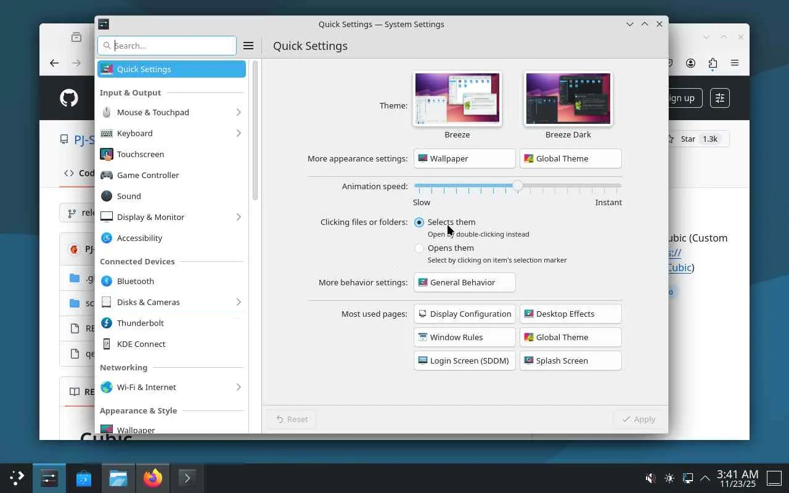This screenshot has height=493, width=789.
Task: Expand Wi-Fi & Internet submenu arrow
Action: pyautogui.click(x=238, y=387)
